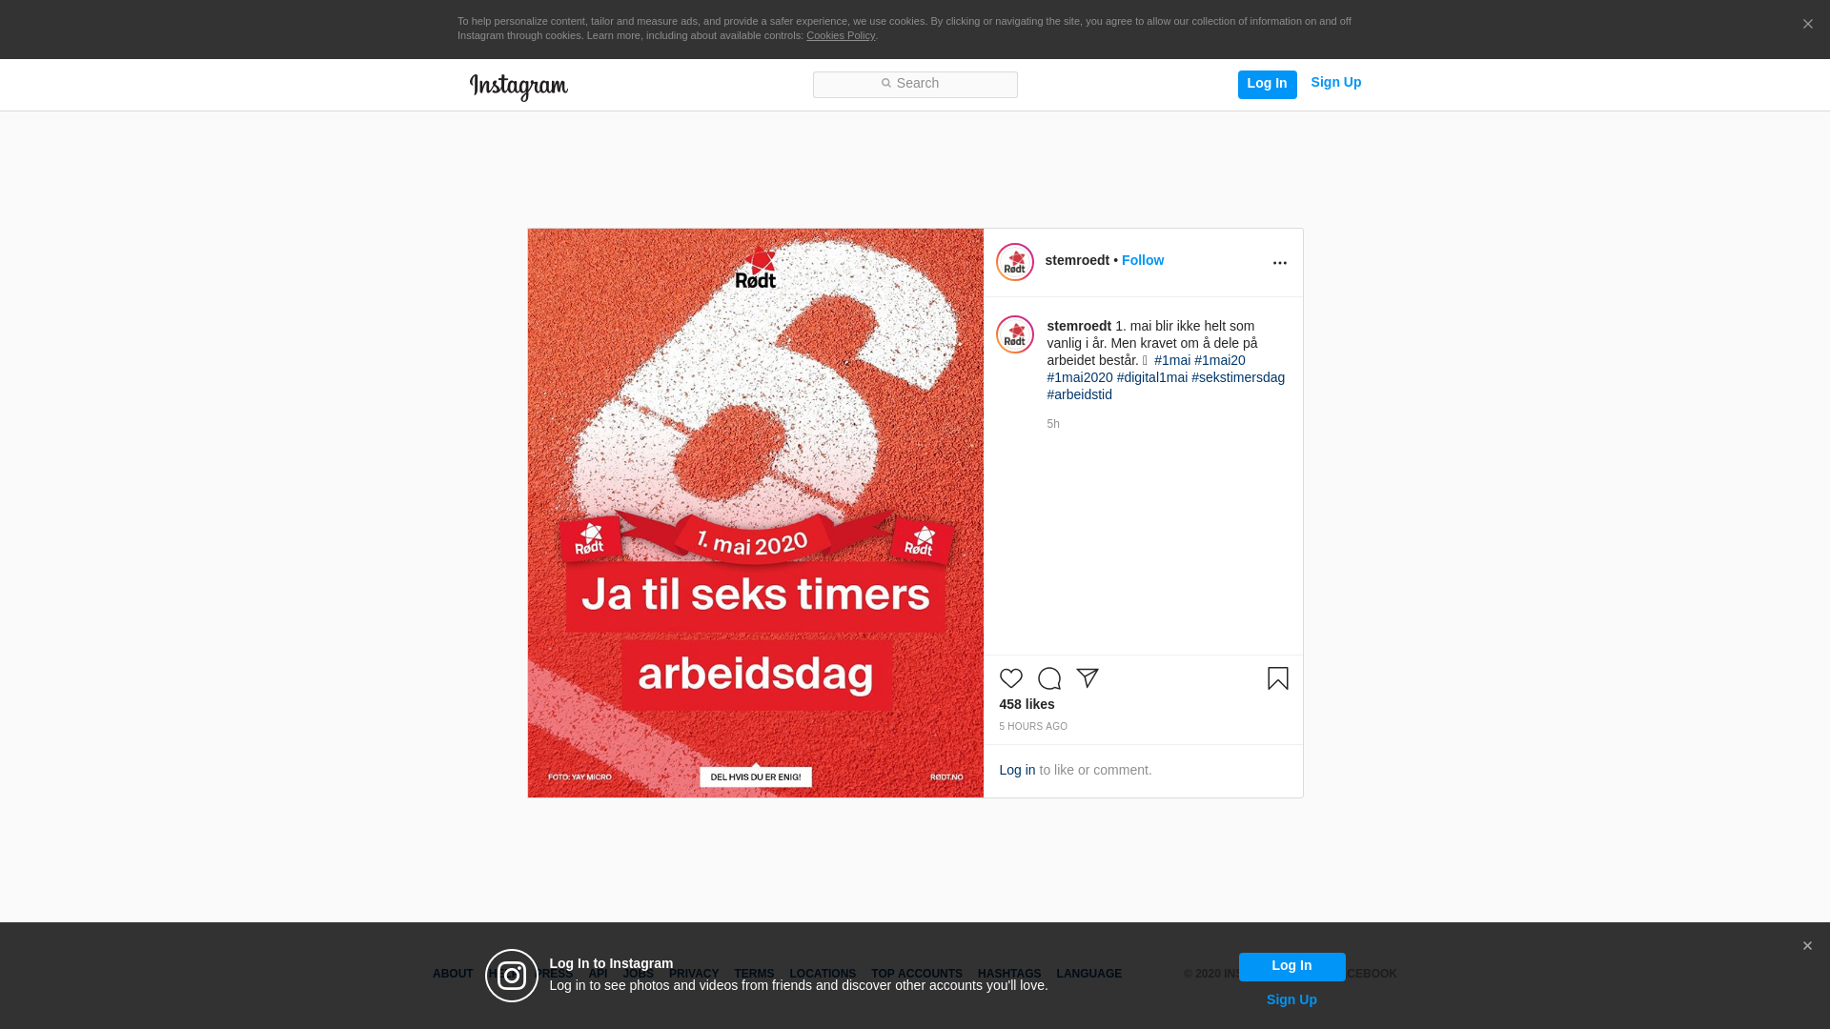This screenshot has height=1029, width=1830.
Task: Click the 458 likes count
Action: (1027, 704)
